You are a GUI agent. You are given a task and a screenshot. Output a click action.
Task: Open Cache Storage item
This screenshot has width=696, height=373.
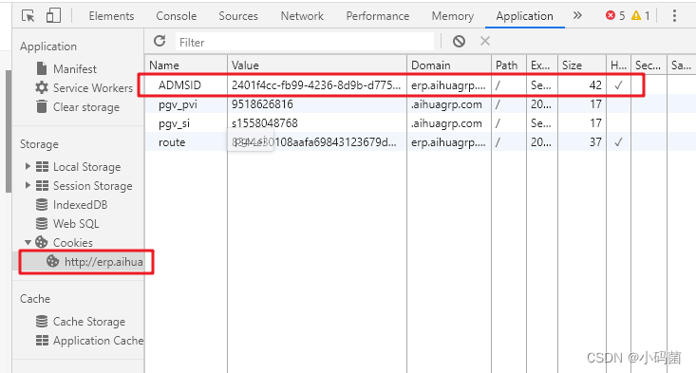point(89,322)
